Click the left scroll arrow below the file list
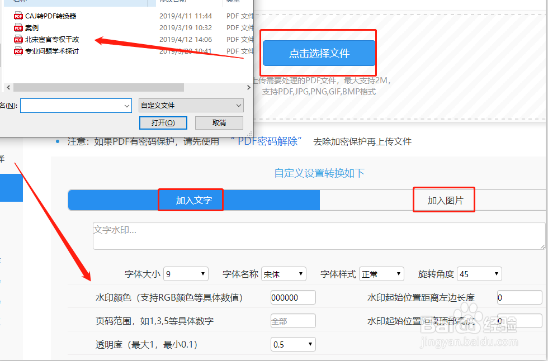Screen dimensions: 548x361 coord(7,87)
